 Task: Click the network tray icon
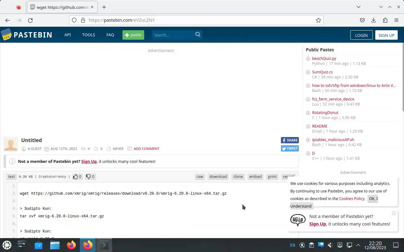(x=349, y=245)
